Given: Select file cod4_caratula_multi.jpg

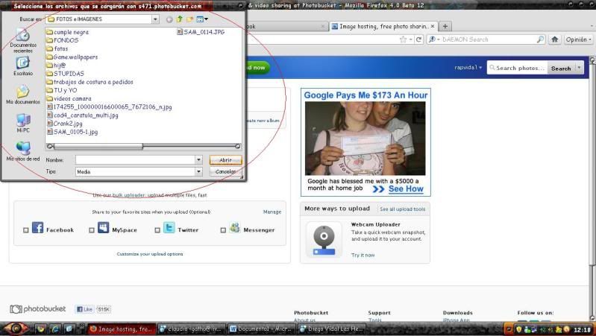Looking at the screenshot, I should pos(83,115).
